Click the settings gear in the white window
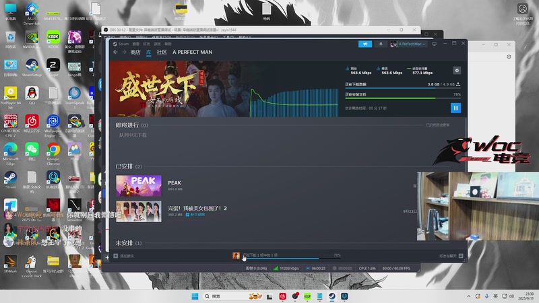 509,57
